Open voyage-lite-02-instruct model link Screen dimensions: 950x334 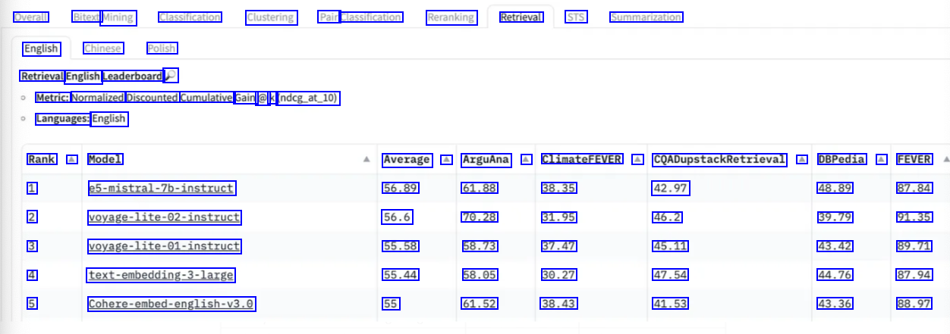tap(164, 217)
